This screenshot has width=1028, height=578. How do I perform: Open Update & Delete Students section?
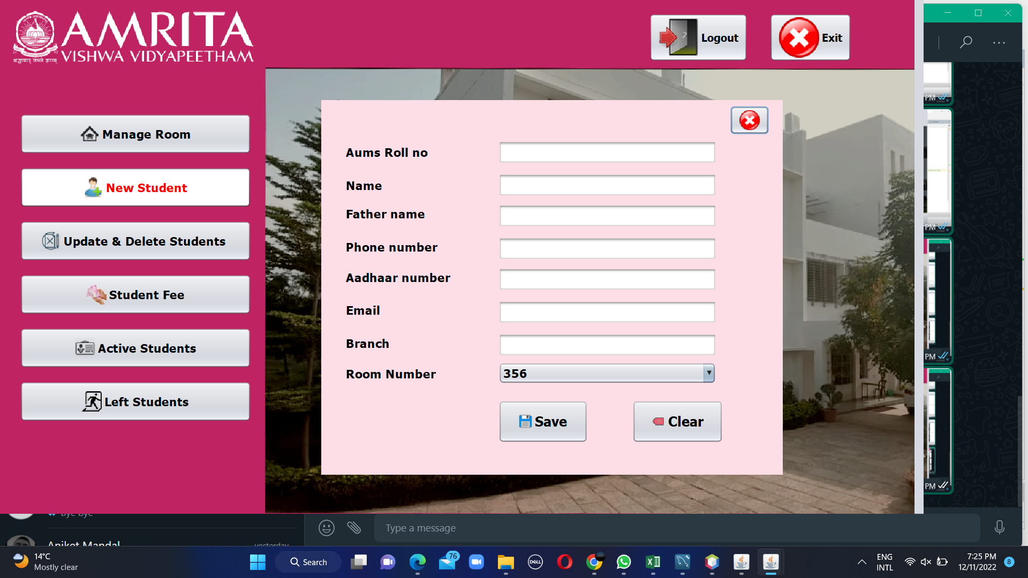tap(135, 241)
